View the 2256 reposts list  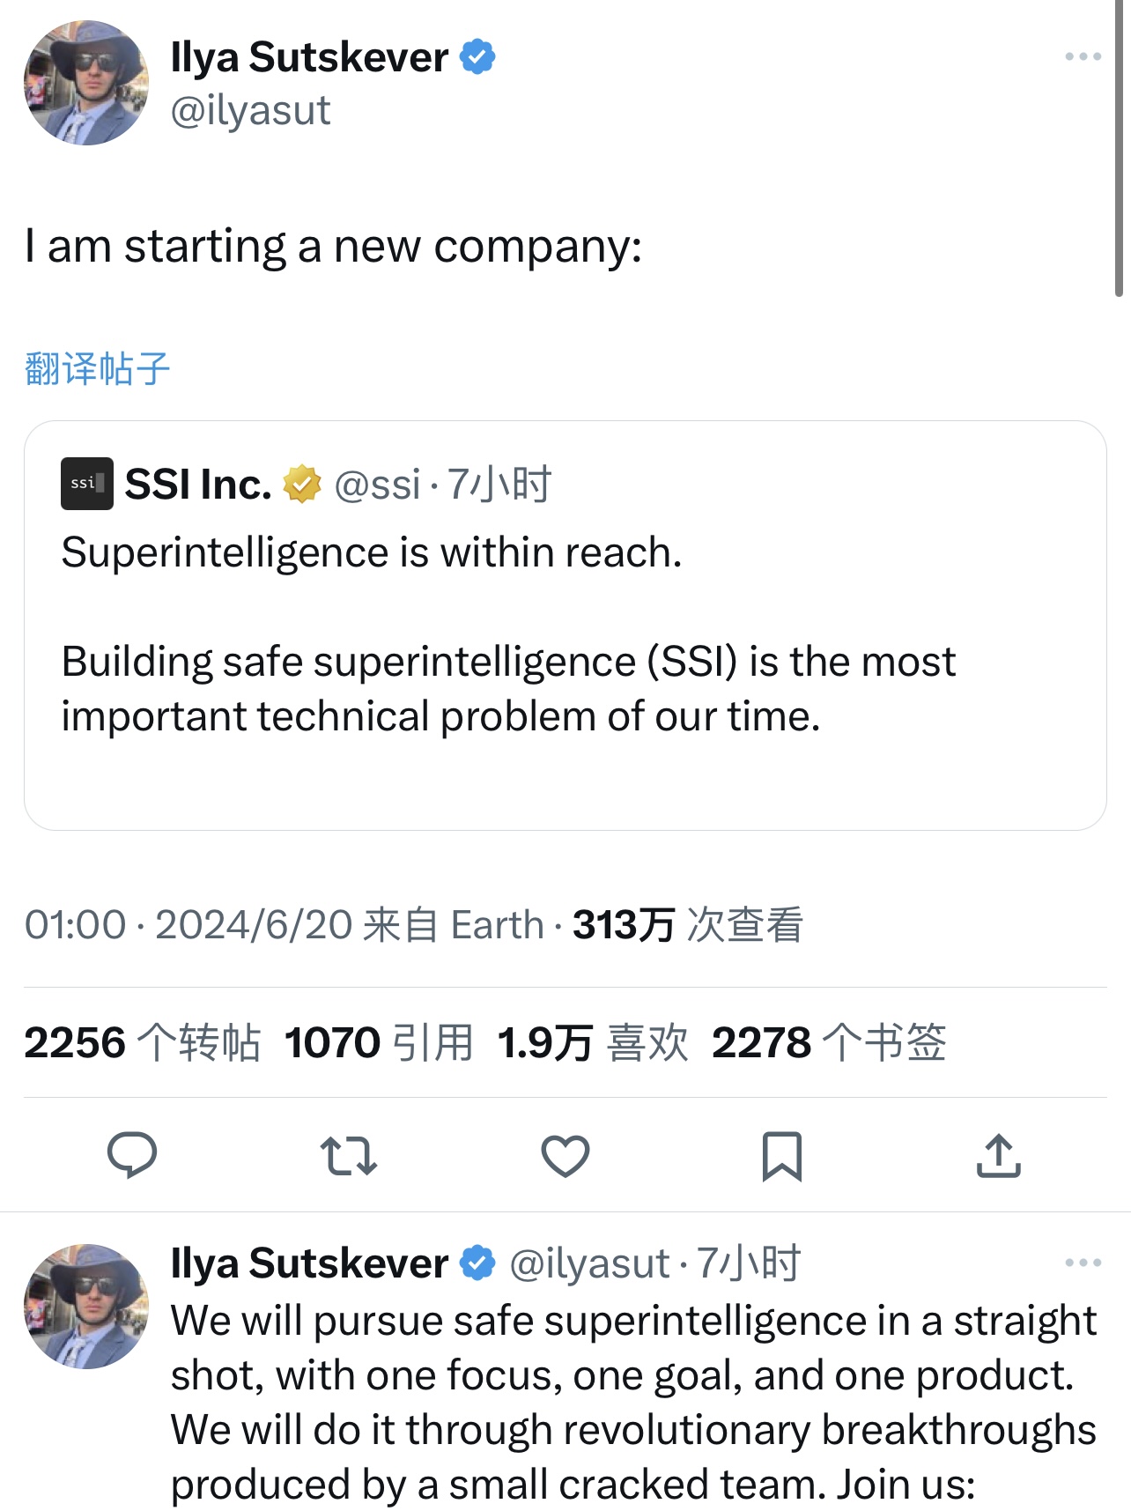[x=142, y=1042]
